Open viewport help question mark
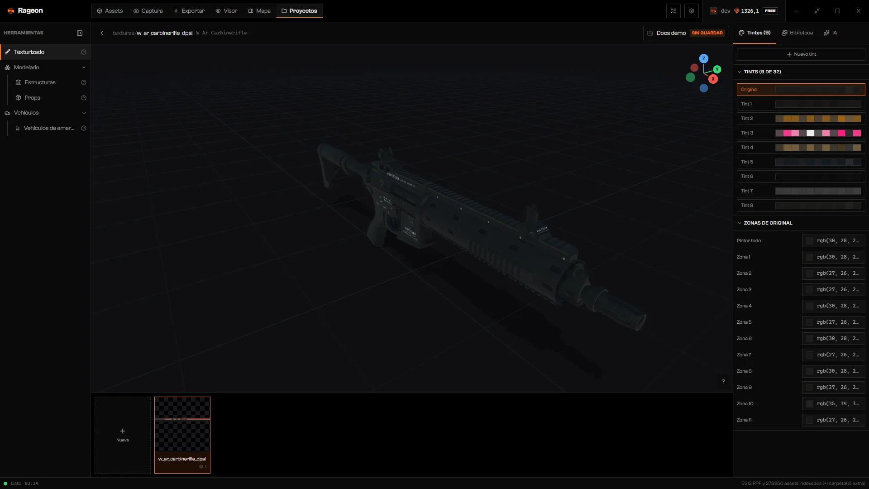 click(x=723, y=382)
